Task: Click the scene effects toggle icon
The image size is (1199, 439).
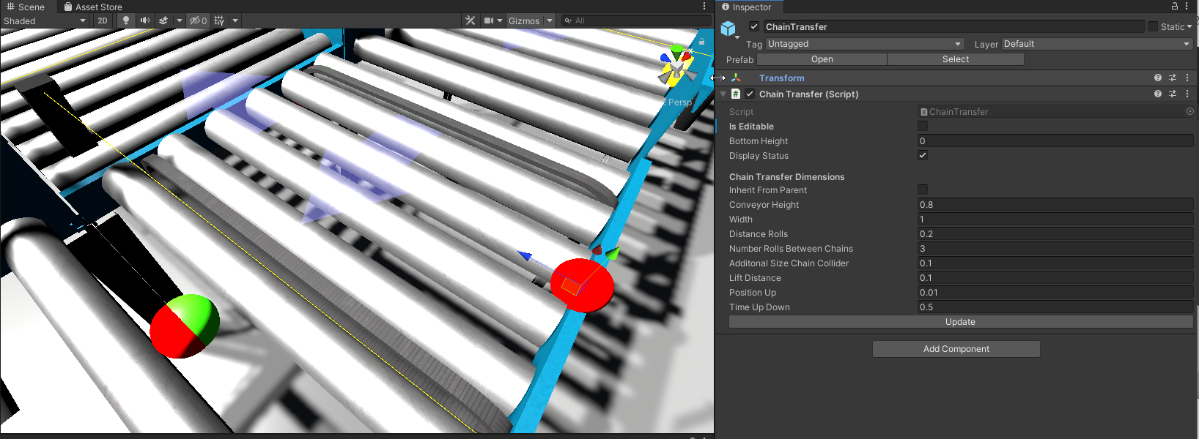Action: [x=163, y=20]
